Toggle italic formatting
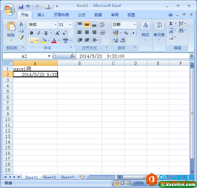197x188 pixels. coord(39,33)
